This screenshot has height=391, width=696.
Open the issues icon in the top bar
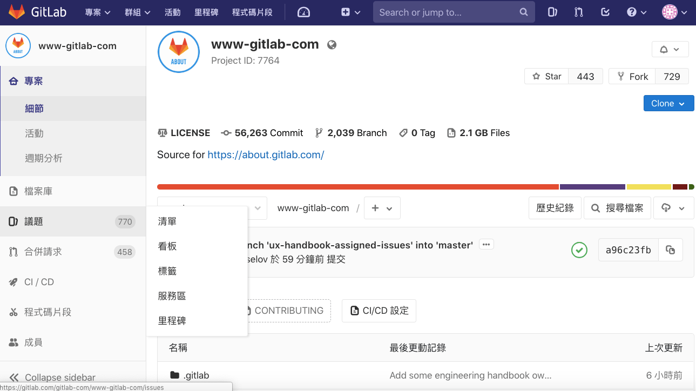[x=552, y=11]
